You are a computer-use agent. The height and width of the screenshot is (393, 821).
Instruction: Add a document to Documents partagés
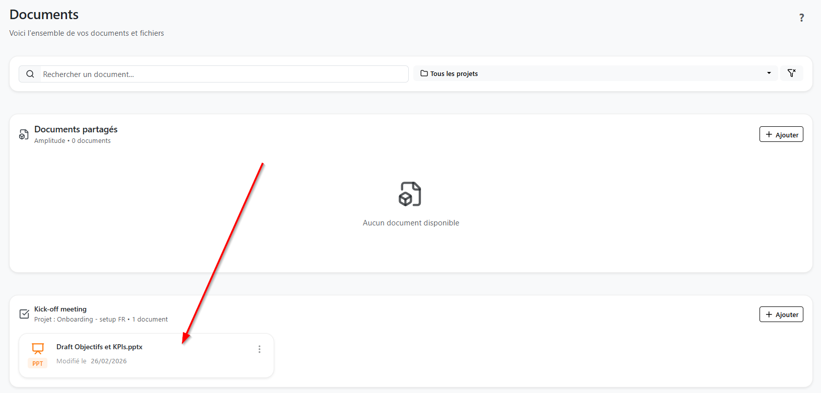pos(781,134)
